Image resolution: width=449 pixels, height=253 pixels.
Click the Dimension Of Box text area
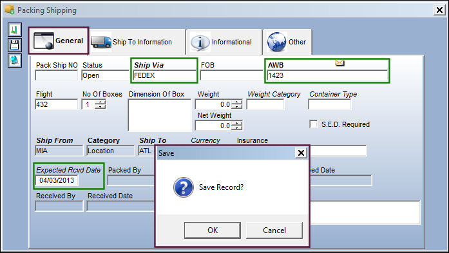click(x=160, y=115)
